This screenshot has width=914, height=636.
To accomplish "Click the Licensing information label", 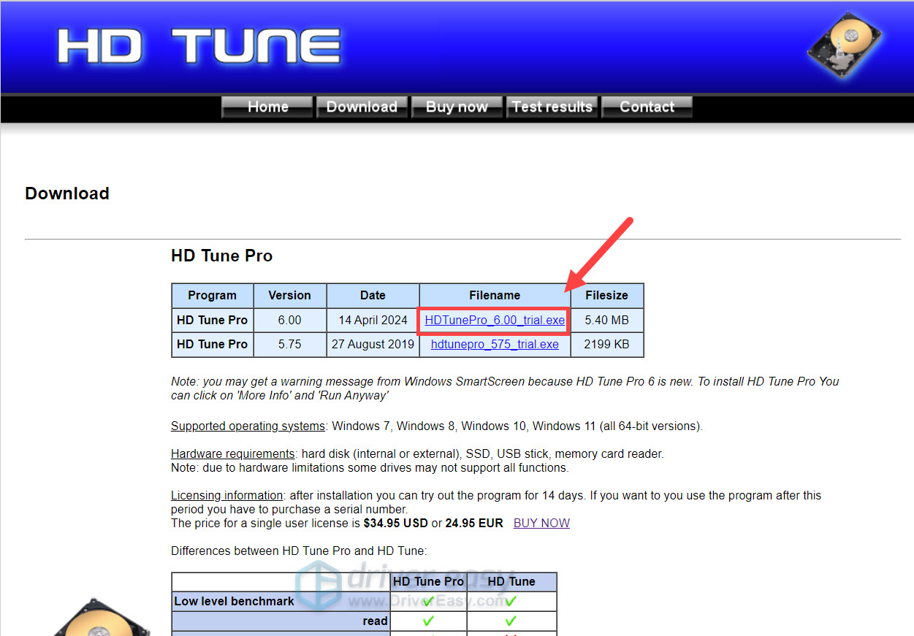I will (x=226, y=495).
